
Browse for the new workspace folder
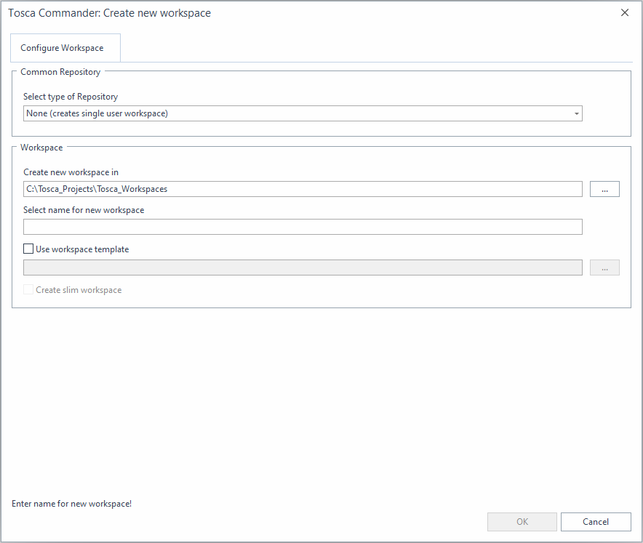click(604, 189)
